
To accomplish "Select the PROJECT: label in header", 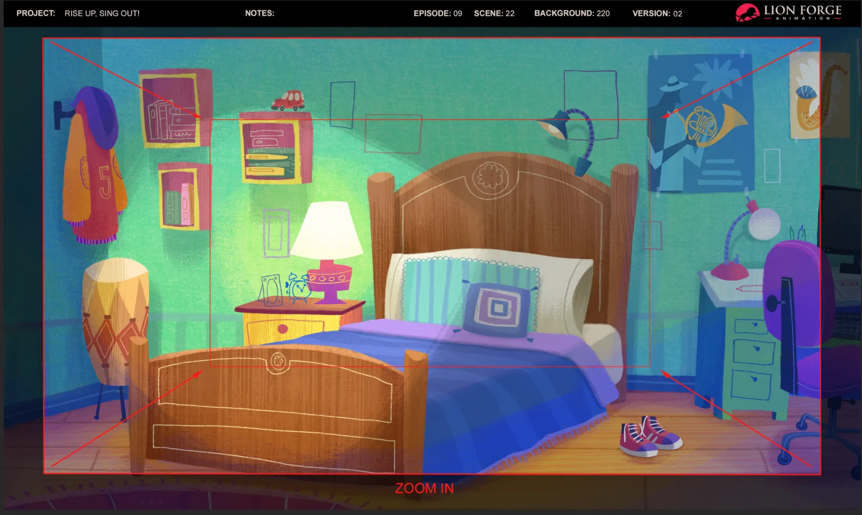I will [x=36, y=13].
